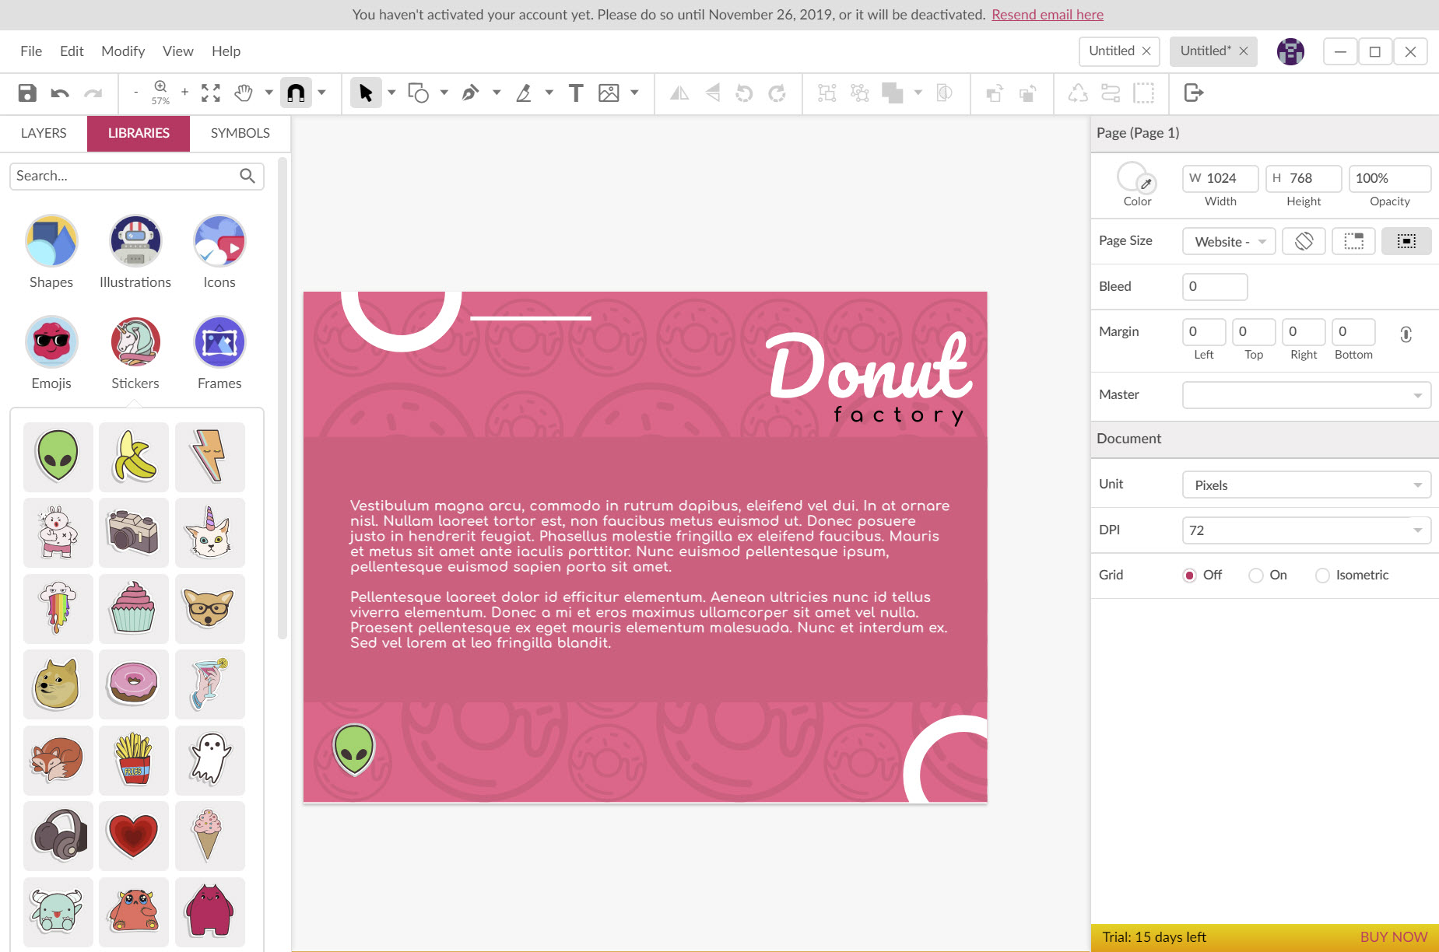Click the Fit to screen icon
1439x952 pixels.
click(x=211, y=93)
